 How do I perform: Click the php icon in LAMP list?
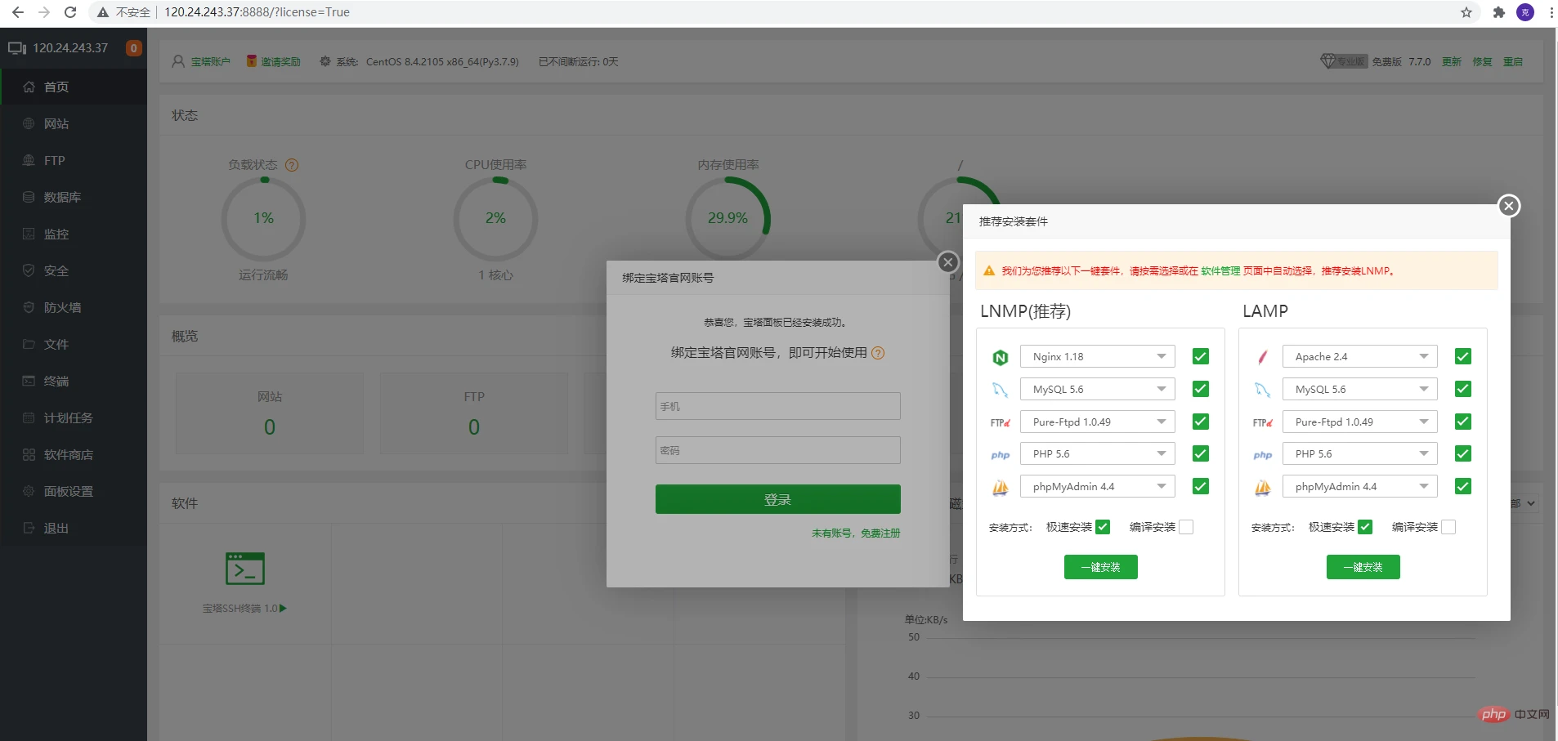pos(1263,455)
